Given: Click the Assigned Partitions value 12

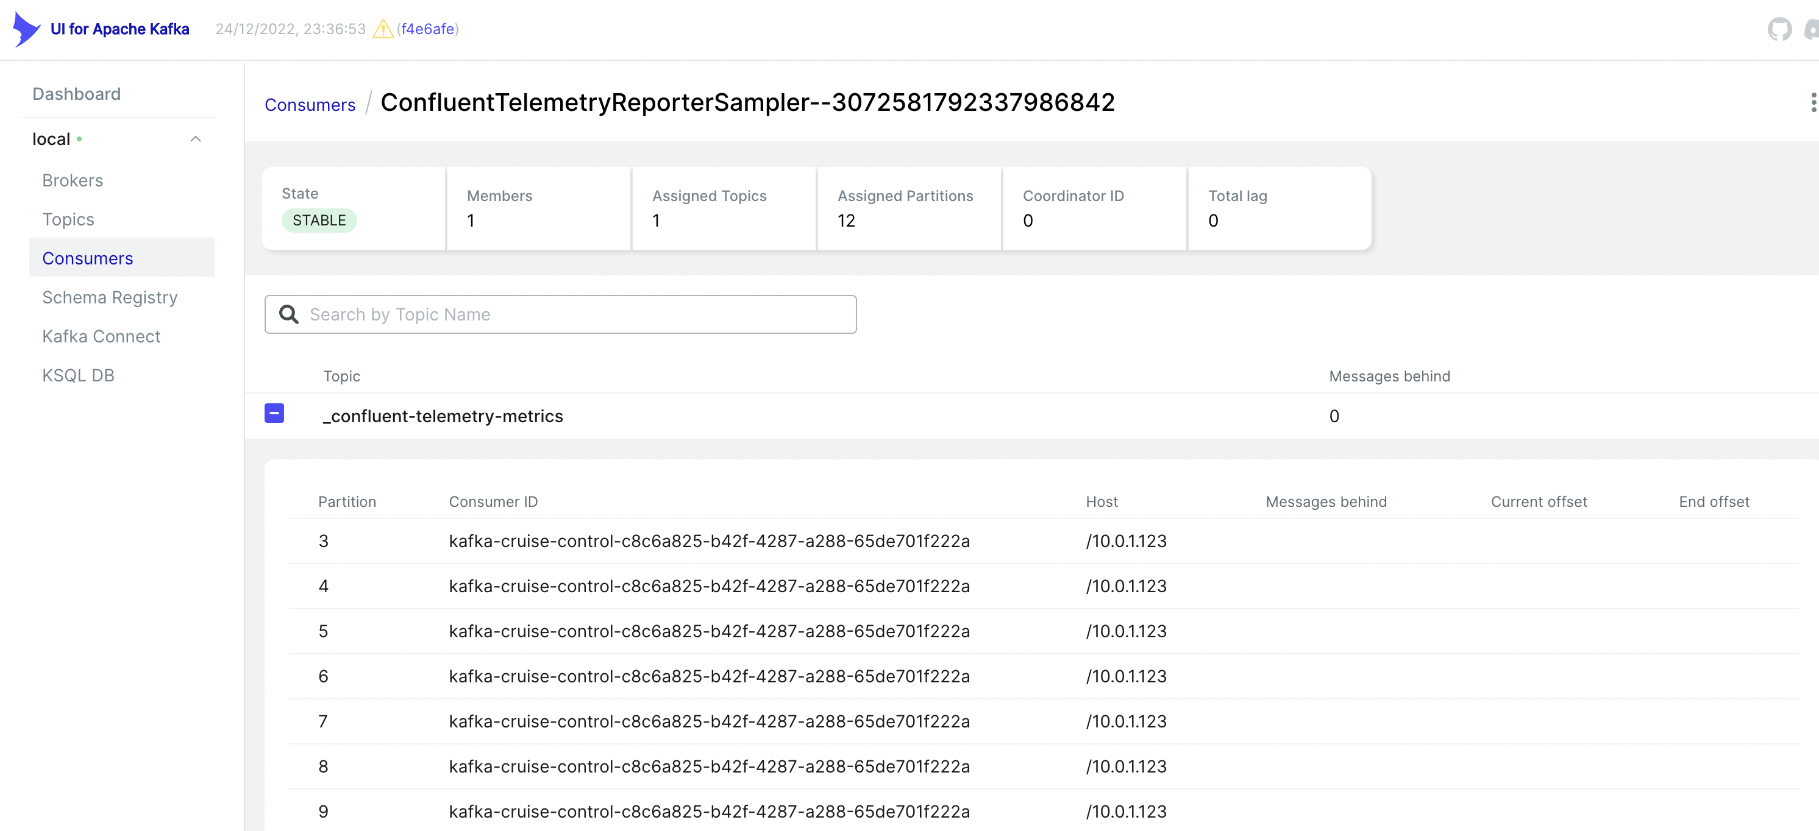Looking at the screenshot, I should point(846,221).
